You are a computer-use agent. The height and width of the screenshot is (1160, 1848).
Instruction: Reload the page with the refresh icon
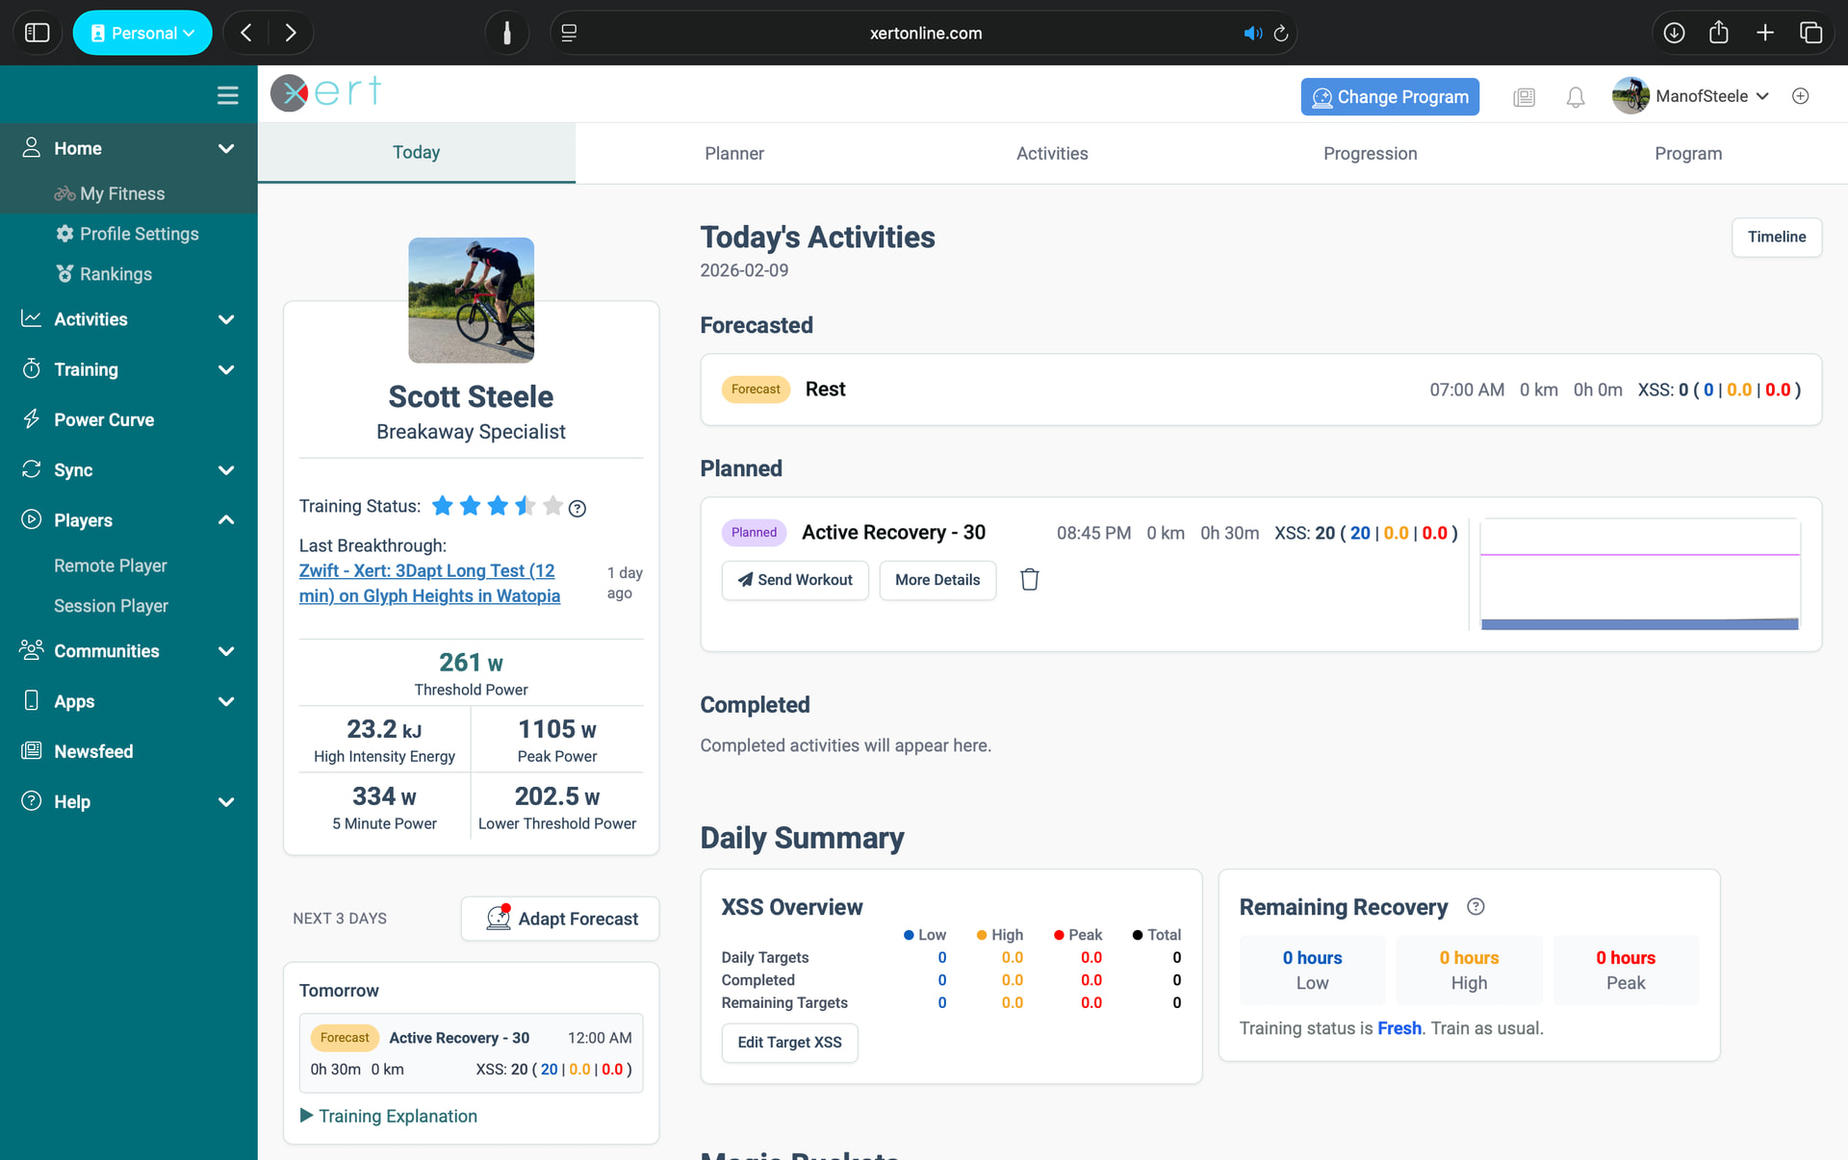click(1281, 33)
